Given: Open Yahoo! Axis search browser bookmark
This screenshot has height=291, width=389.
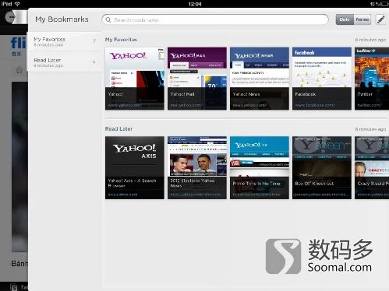Looking at the screenshot, I should coord(135,167).
